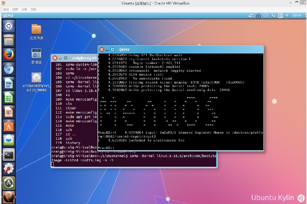Click terminal history line 103 qemu
307x204 pixels.
(65, 73)
